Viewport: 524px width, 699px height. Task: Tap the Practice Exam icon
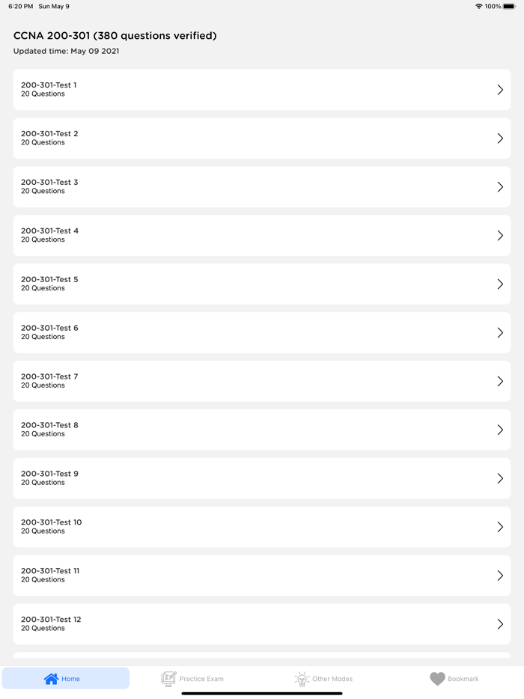pyautogui.click(x=169, y=679)
